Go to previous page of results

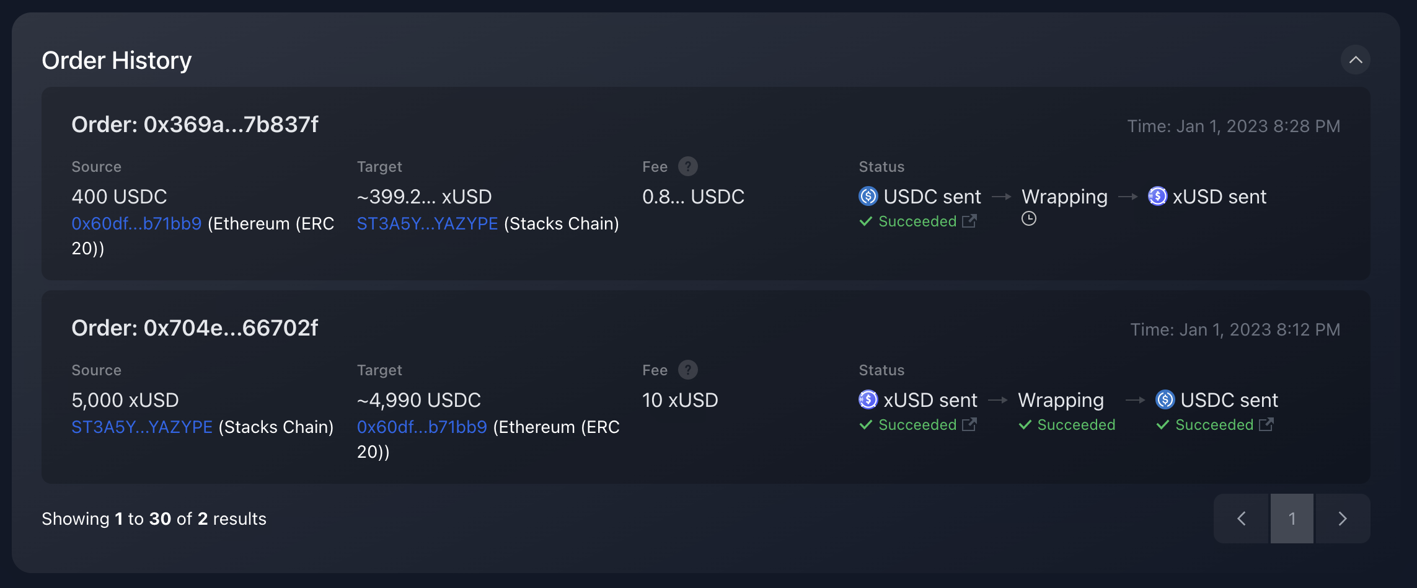point(1242,519)
